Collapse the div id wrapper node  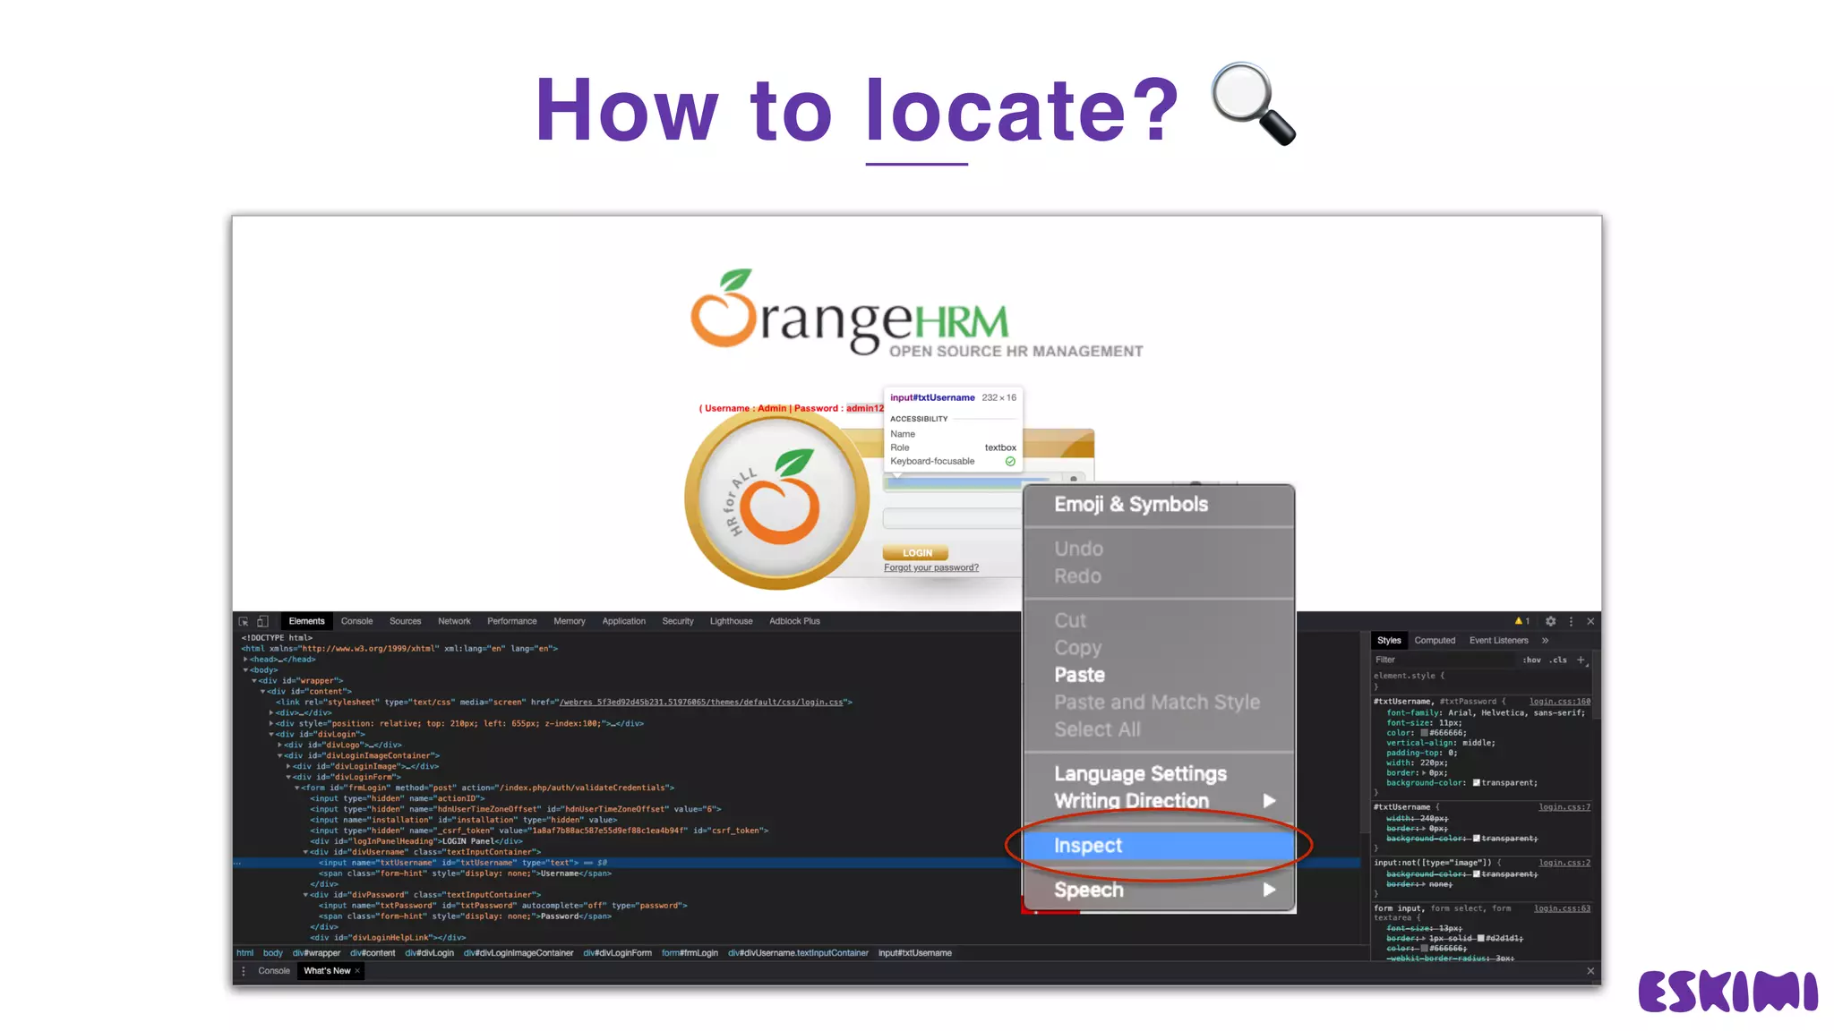point(254,681)
